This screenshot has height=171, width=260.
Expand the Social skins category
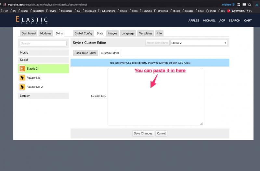coord(43,60)
